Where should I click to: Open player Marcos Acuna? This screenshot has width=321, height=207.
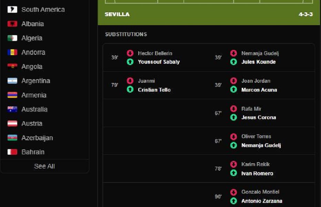[x=259, y=90]
